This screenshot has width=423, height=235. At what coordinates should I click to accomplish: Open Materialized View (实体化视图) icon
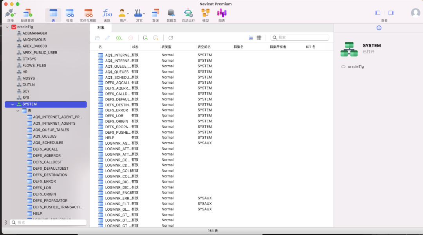[88, 13]
